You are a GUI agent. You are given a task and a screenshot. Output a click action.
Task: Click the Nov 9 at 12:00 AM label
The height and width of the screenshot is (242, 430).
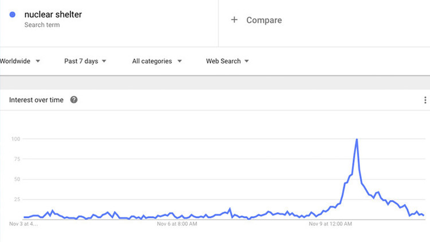tap(330, 224)
